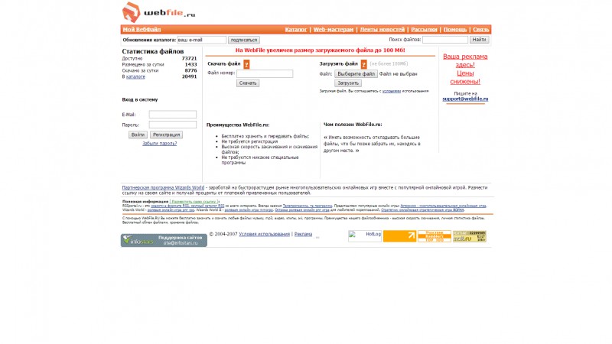Click the Найти search button

click(x=479, y=40)
